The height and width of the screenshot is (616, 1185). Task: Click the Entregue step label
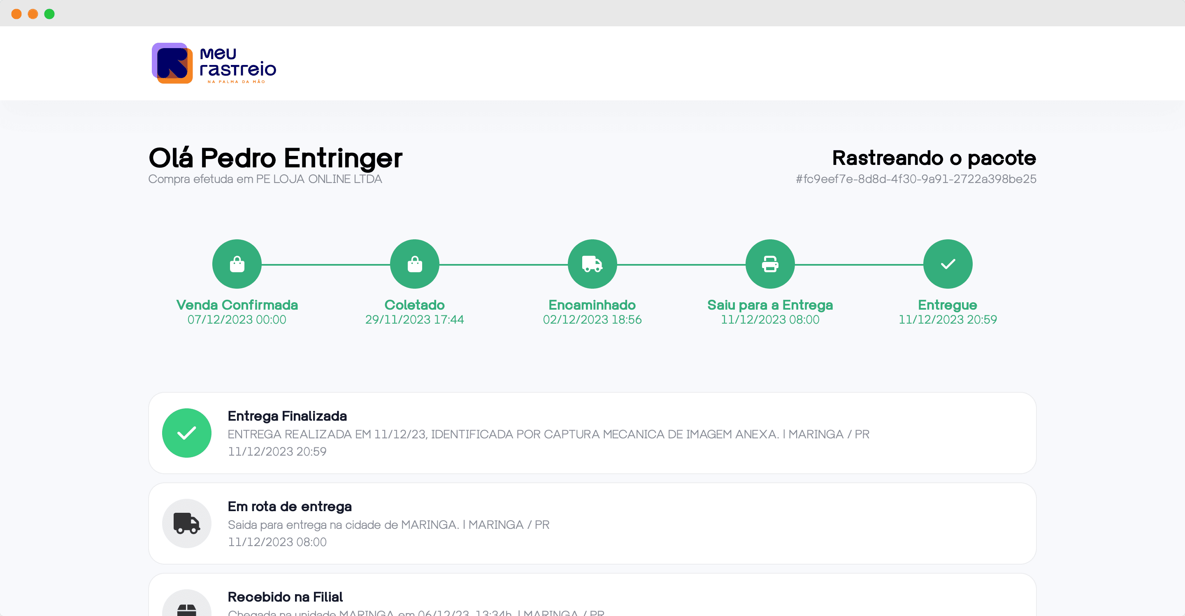click(x=948, y=305)
